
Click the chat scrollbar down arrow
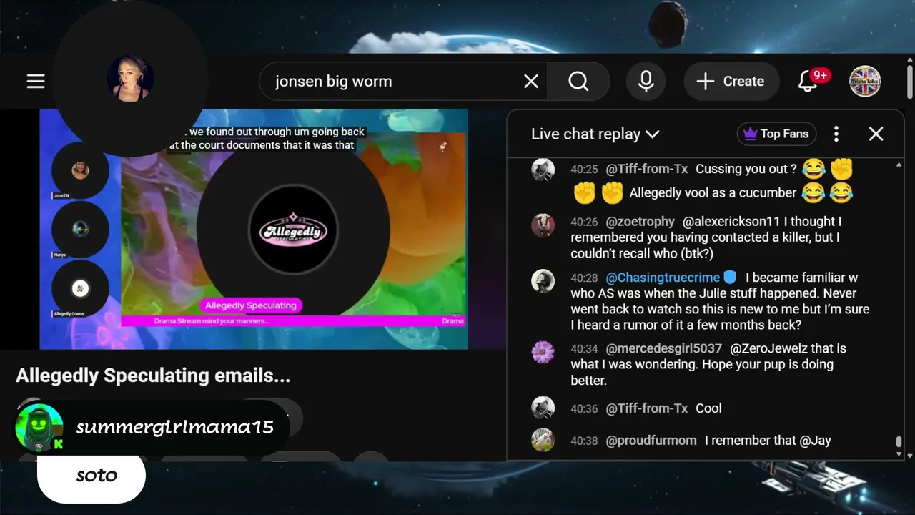click(899, 455)
